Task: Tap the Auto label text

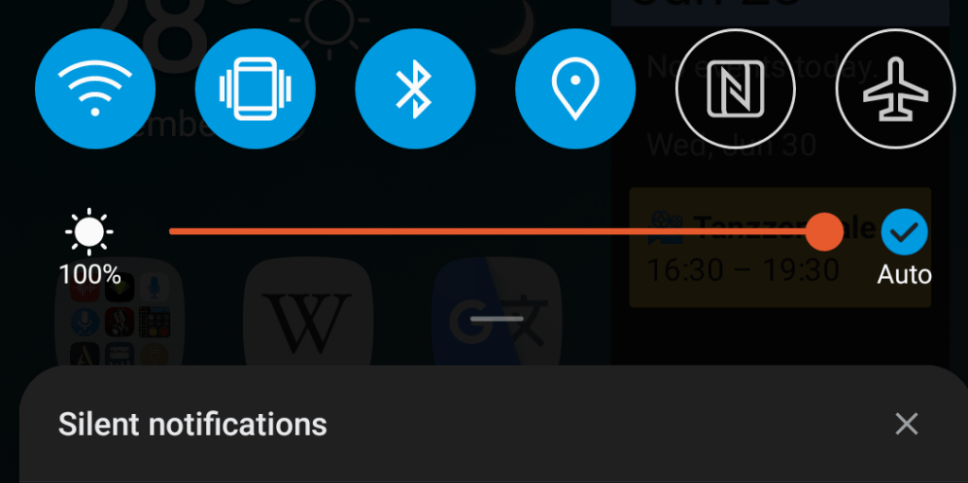Action: click(x=905, y=274)
